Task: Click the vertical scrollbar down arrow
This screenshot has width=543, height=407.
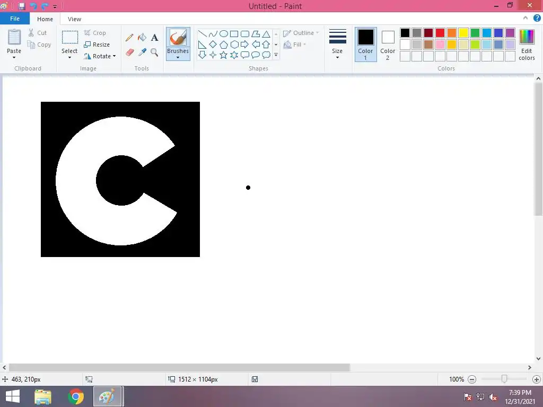Action: (x=538, y=359)
